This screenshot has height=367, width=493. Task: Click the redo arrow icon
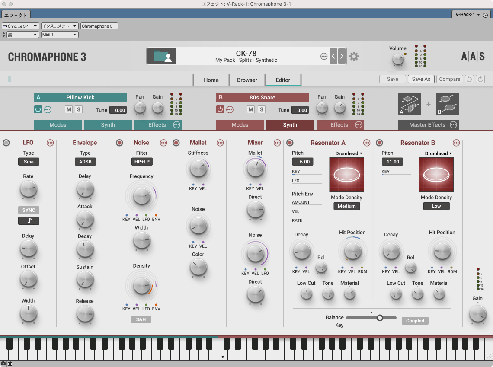pyautogui.click(x=480, y=79)
